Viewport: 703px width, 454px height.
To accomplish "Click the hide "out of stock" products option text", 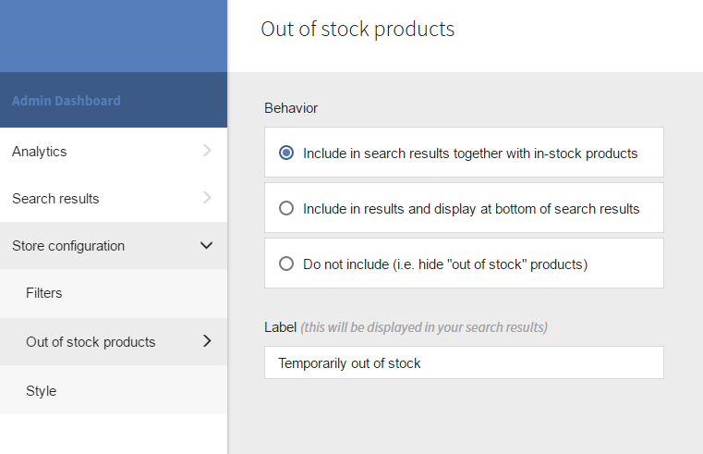I will [x=445, y=264].
